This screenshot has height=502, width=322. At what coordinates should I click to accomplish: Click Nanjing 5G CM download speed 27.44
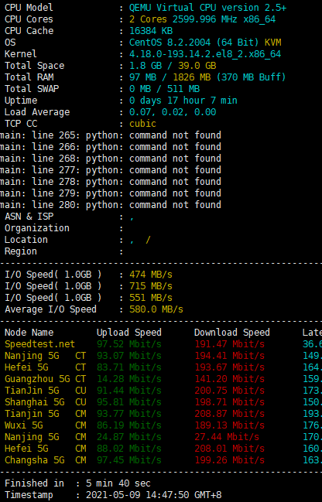tap(227, 437)
